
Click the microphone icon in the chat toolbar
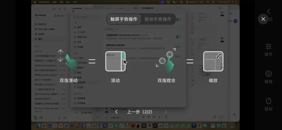point(166,117)
